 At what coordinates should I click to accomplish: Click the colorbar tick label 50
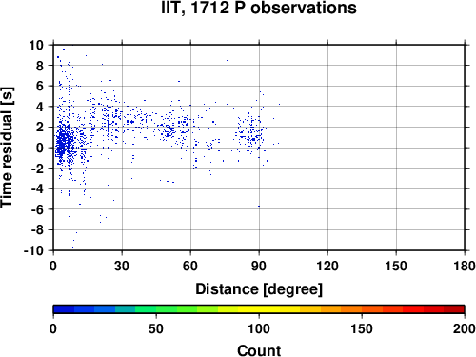click(x=156, y=328)
